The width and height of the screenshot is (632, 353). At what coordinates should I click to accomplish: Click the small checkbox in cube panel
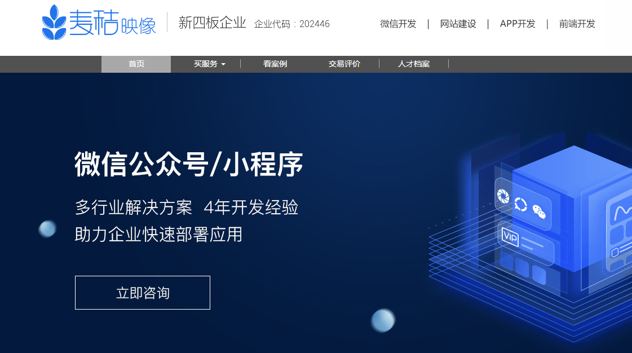coord(615,252)
